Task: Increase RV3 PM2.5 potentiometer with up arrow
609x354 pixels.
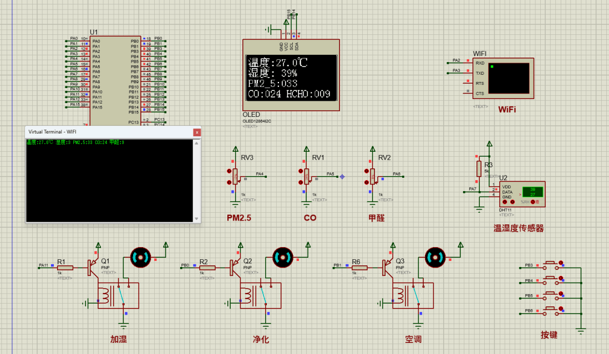Action: tap(230, 171)
